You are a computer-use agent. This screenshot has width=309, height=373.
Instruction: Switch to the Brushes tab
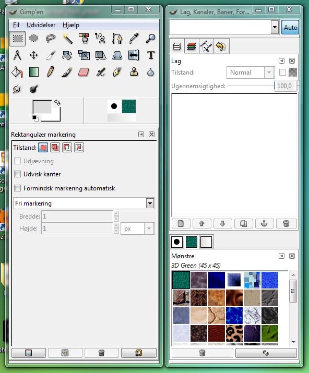point(177,242)
